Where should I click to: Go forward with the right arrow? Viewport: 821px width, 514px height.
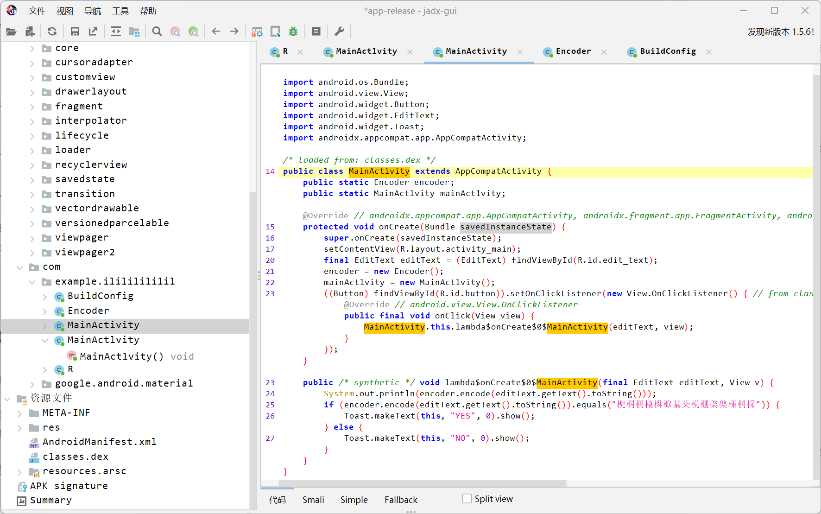(234, 32)
